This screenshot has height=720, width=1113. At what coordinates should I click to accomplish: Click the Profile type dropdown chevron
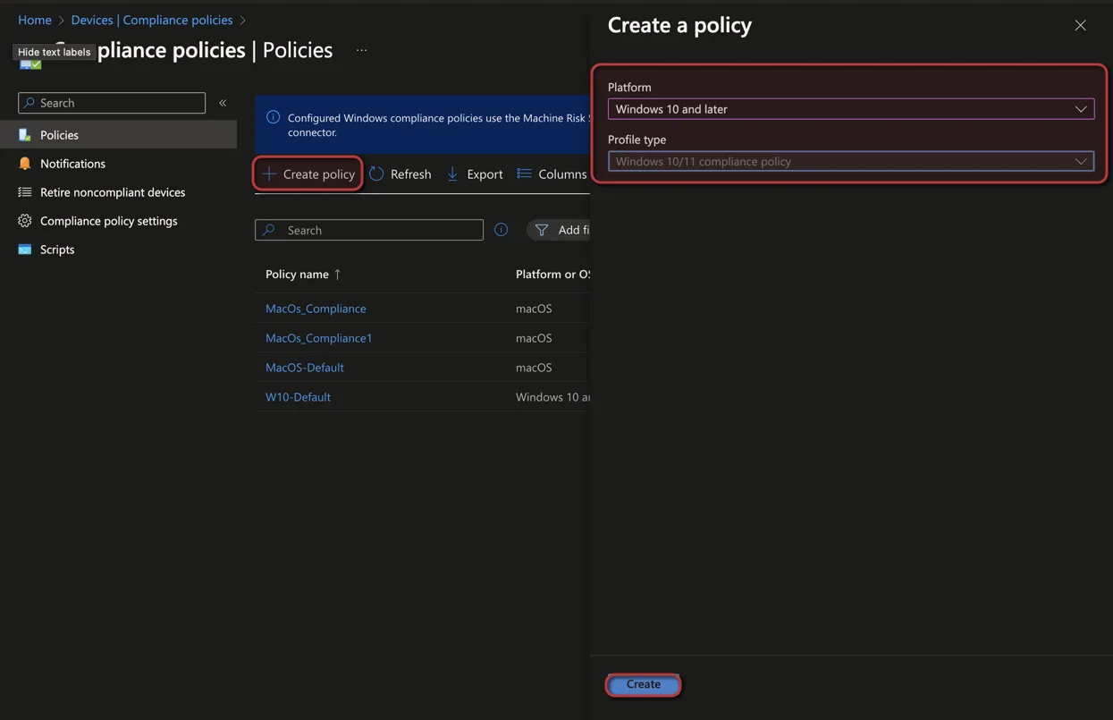[1081, 162]
